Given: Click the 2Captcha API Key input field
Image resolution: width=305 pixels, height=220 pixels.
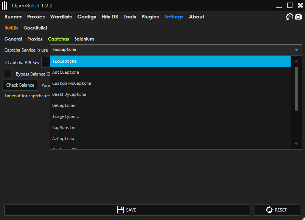Looking at the screenshot, I should [x=46, y=62].
